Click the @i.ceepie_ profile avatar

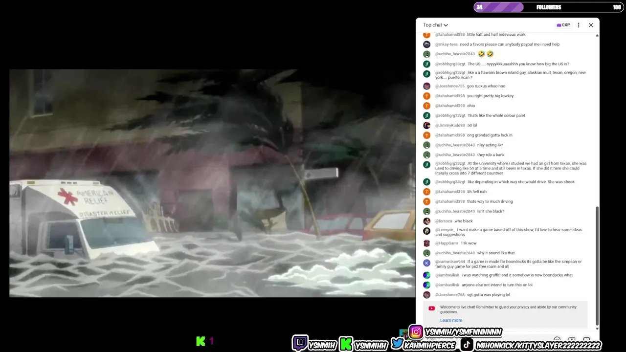[427, 231]
